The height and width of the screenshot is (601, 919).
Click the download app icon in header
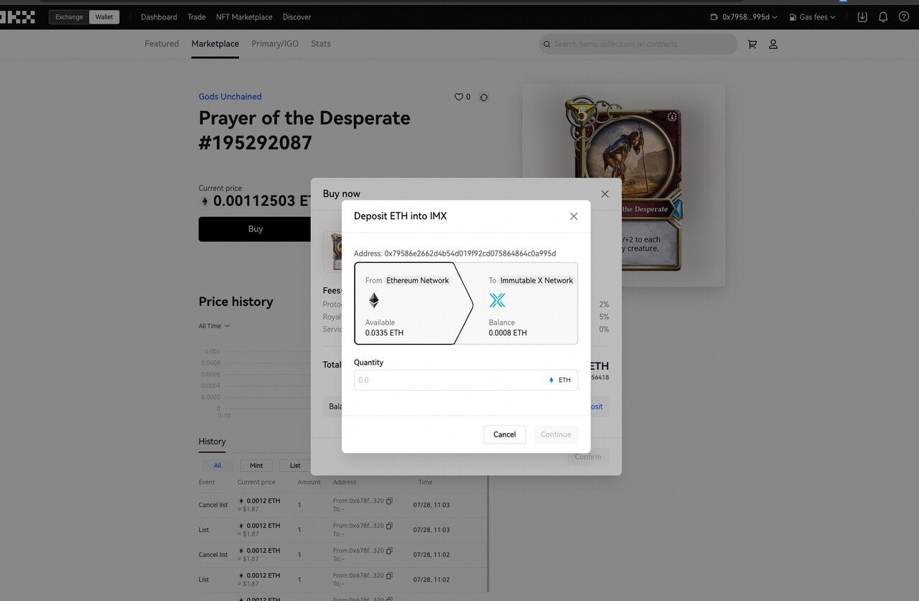[862, 17]
